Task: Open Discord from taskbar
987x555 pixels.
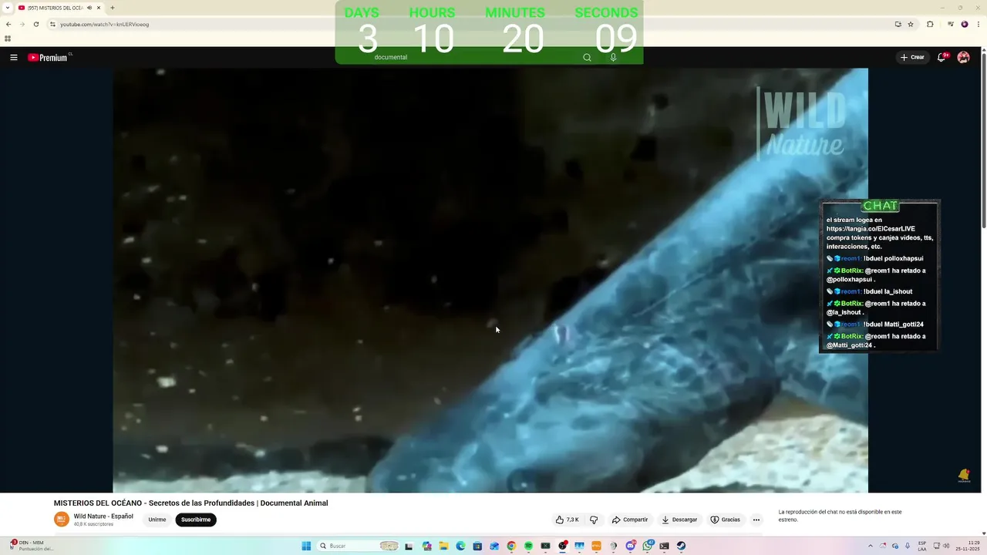Action: coord(630,546)
